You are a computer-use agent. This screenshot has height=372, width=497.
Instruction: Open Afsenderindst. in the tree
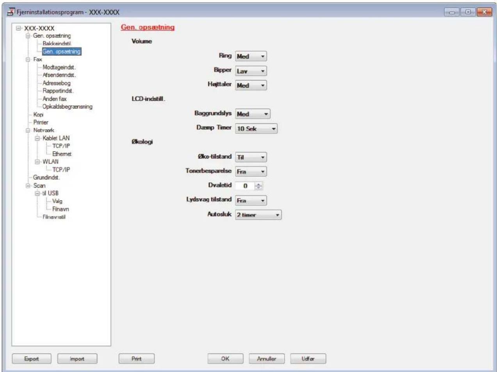click(59, 75)
